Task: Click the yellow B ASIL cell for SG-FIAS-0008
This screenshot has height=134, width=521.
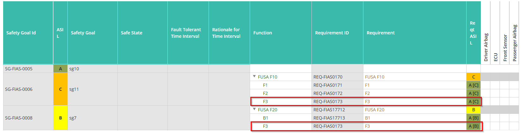Action: [60, 118]
